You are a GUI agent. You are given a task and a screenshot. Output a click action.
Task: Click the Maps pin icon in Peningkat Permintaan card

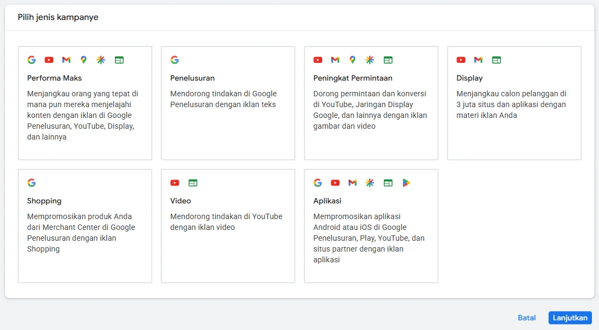pyautogui.click(x=352, y=60)
